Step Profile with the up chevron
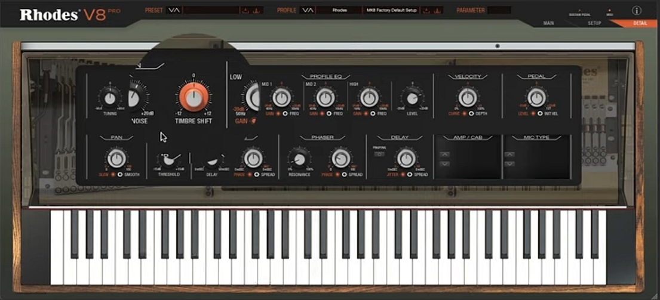Viewport: 660px width, 300px height. (x=311, y=11)
